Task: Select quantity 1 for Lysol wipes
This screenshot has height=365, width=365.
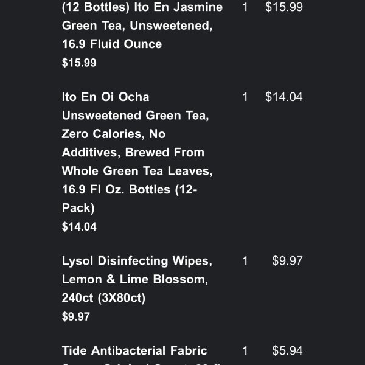Action: (245, 260)
